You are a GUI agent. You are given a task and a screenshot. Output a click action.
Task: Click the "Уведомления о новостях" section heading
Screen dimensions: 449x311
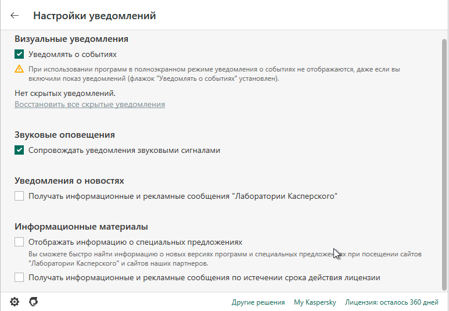tap(69, 181)
